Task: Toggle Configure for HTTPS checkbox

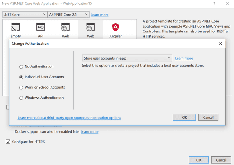Action: tap(8, 142)
